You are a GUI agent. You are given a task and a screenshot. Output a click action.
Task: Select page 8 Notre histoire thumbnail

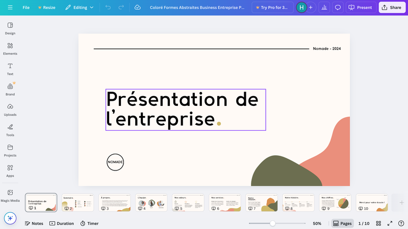tap(298, 203)
